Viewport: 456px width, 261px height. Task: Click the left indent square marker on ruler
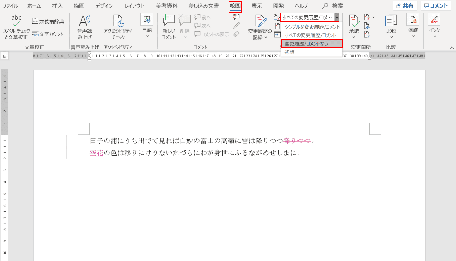(x=89, y=60)
